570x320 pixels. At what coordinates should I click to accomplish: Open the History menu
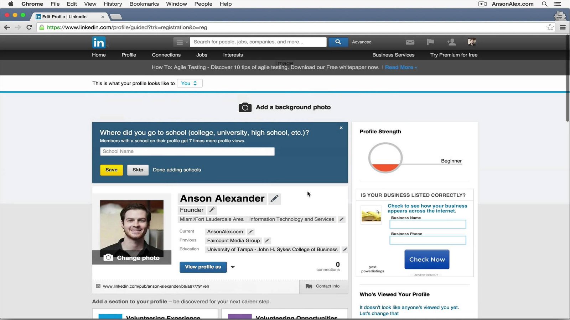click(113, 4)
